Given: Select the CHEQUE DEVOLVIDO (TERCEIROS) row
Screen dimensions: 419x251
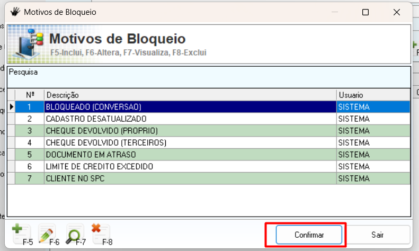Looking at the screenshot, I should (x=190, y=142).
